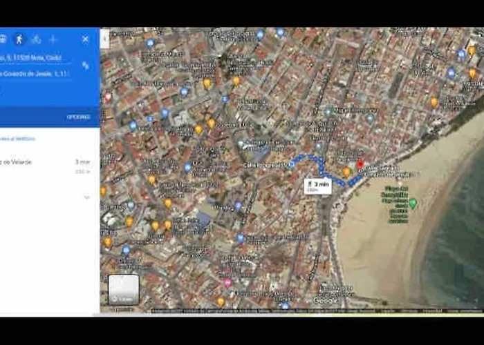Open route OPCIONES settings
Image resolution: width=484 pixels, height=345 pixels.
click(78, 117)
